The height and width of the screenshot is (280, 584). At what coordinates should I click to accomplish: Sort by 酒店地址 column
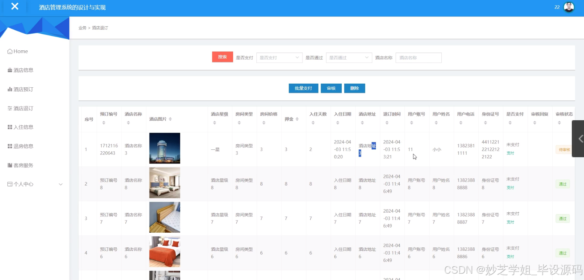(362, 123)
